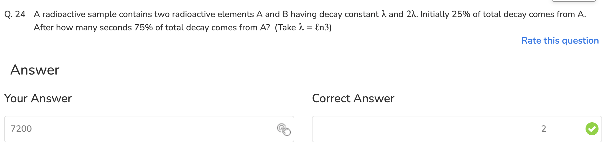Click the 7200 value in Your Answer
Viewport: 605px width, 145px height.
coord(21,129)
